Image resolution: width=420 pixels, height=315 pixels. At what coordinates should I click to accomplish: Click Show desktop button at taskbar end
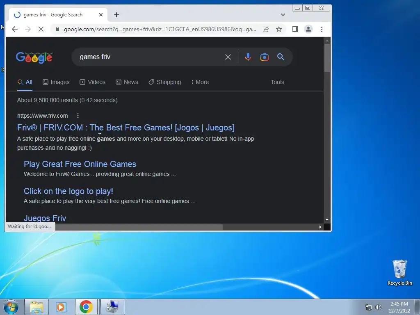(417, 307)
